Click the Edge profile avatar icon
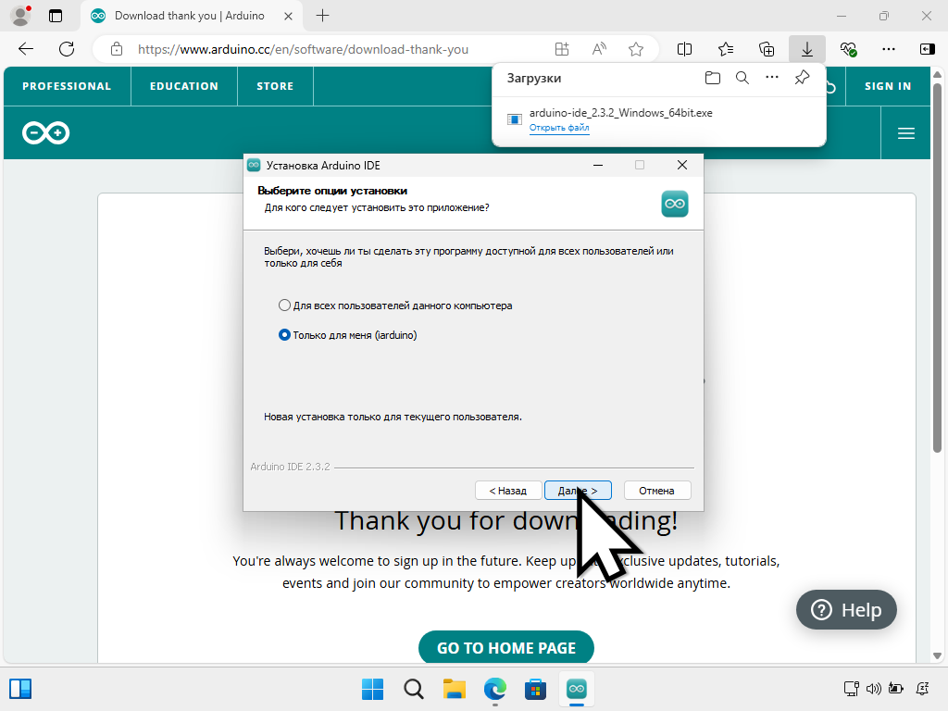 pyautogui.click(x=20, y=16)
